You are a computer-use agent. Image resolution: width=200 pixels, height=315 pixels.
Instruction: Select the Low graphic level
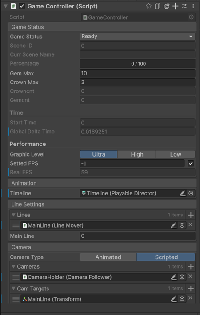point(176,154)
